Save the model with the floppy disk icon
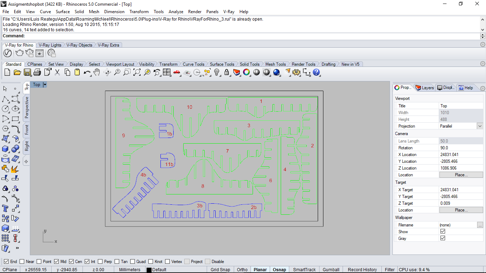The image size is (486, 273). pyautogui.click(x=27, y=73)
